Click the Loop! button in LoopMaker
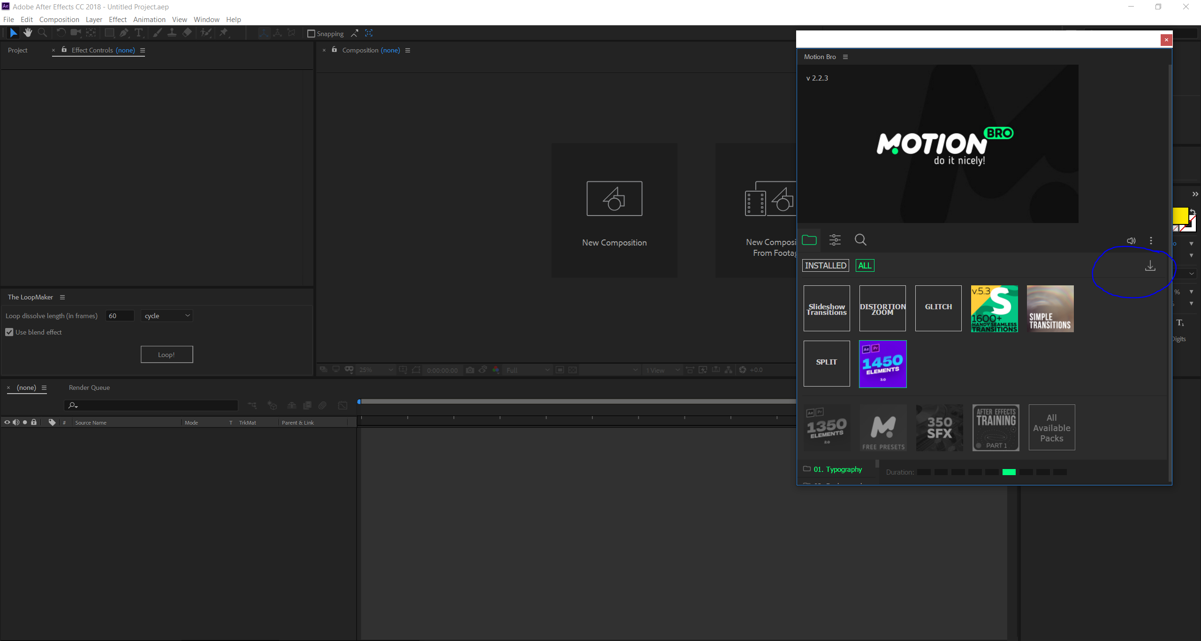This screenshot has height=641, width=1201. pos(166,355)
